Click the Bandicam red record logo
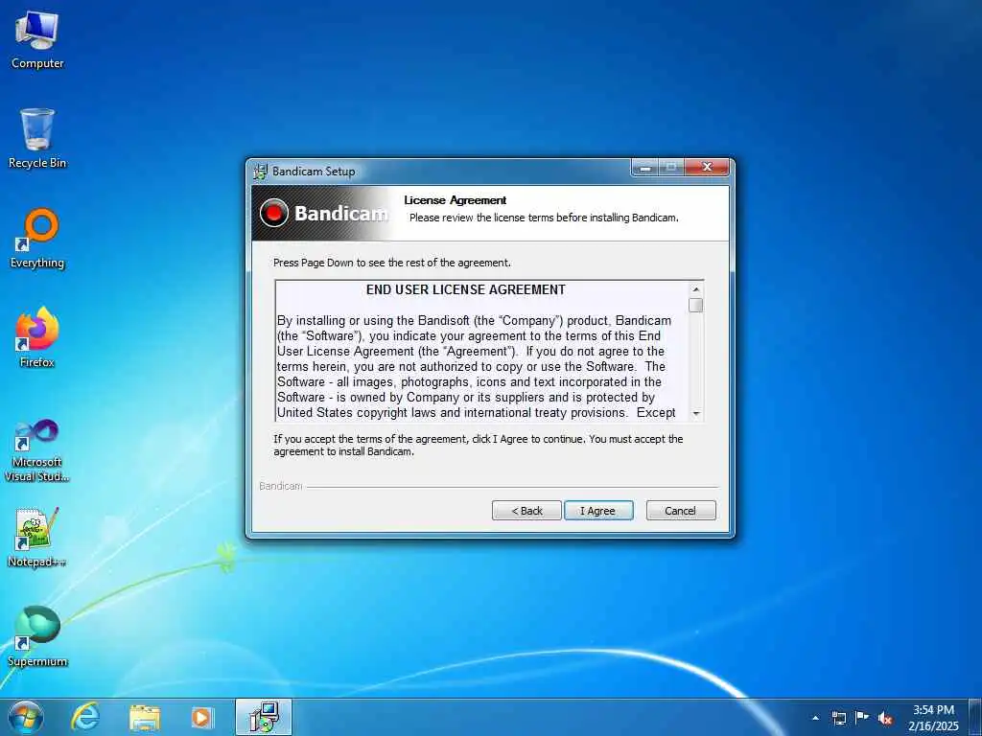 pyautogui.click(x=273, y=214)
